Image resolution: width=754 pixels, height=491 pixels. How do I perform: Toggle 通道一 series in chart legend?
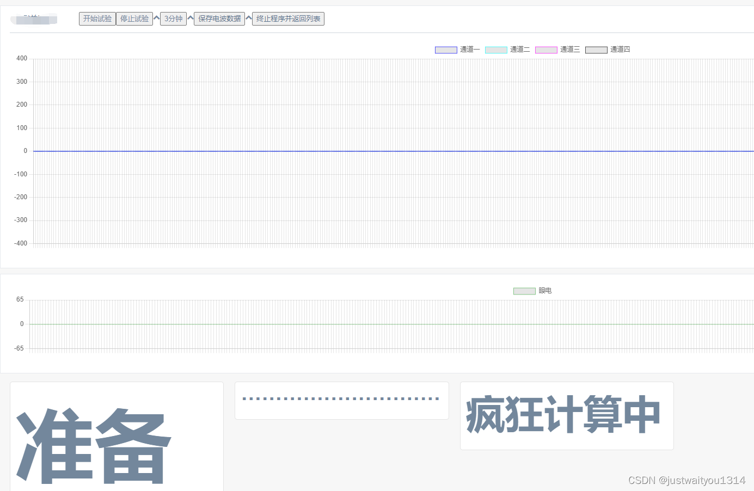[457, 50]
